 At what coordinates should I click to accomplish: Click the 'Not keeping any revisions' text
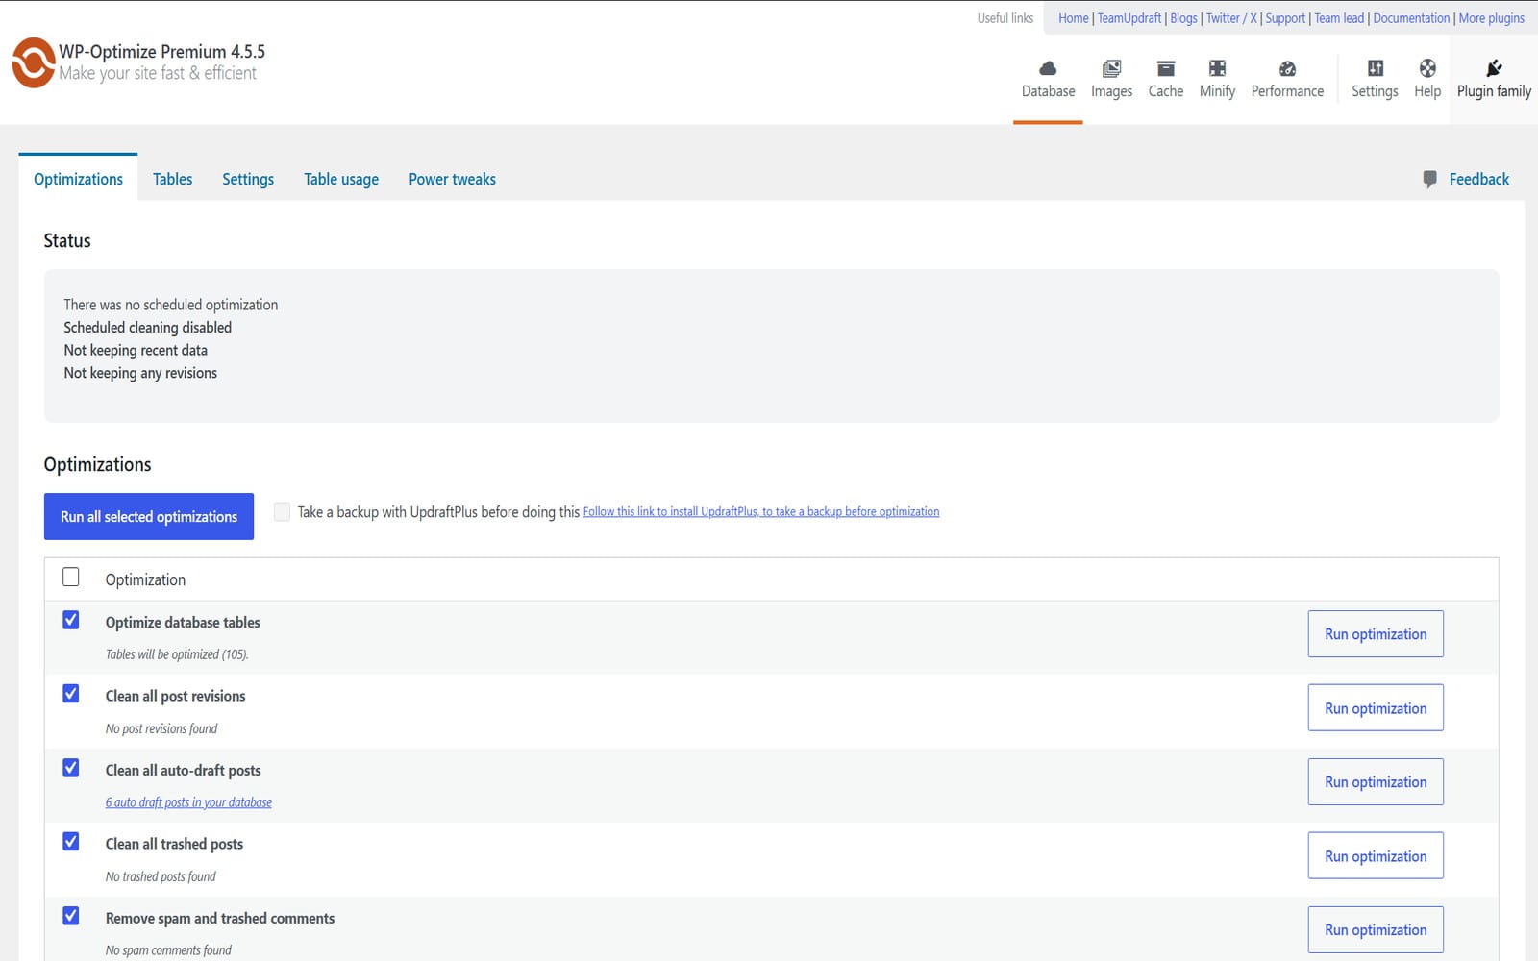pyautogui.click(x=140, y=373)
